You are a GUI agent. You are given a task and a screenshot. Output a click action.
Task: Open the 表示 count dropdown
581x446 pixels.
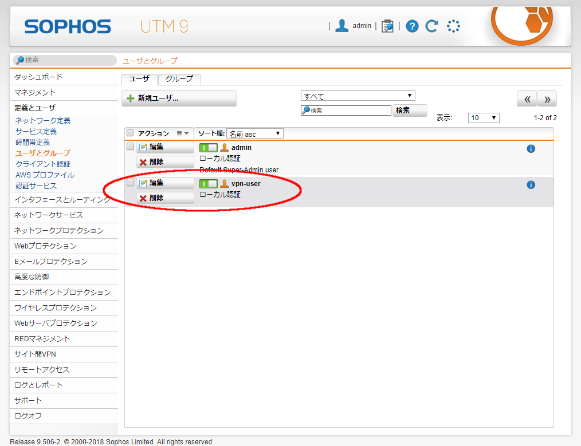click(x=484, y=118)
